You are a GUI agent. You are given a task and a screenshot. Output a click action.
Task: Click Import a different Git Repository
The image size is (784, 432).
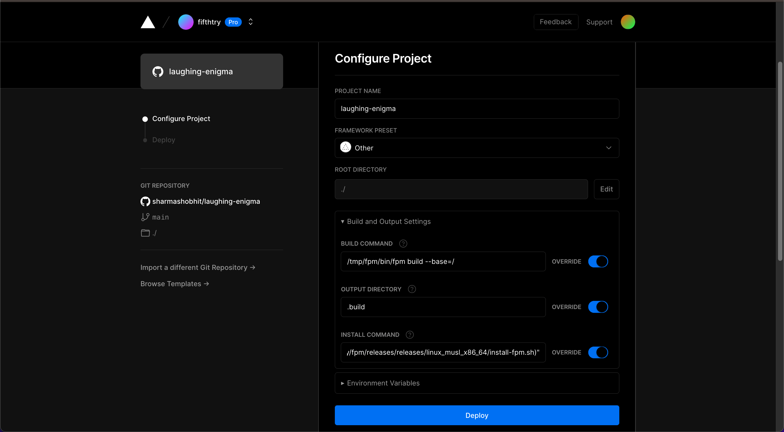198,267
